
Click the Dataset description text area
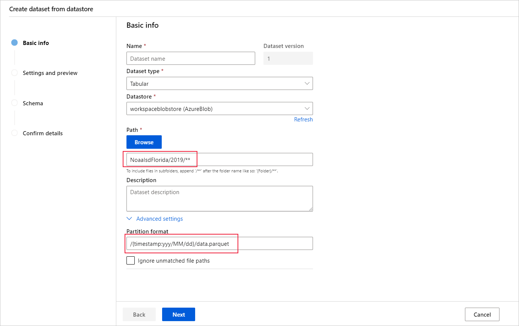(x=220, y=199)
